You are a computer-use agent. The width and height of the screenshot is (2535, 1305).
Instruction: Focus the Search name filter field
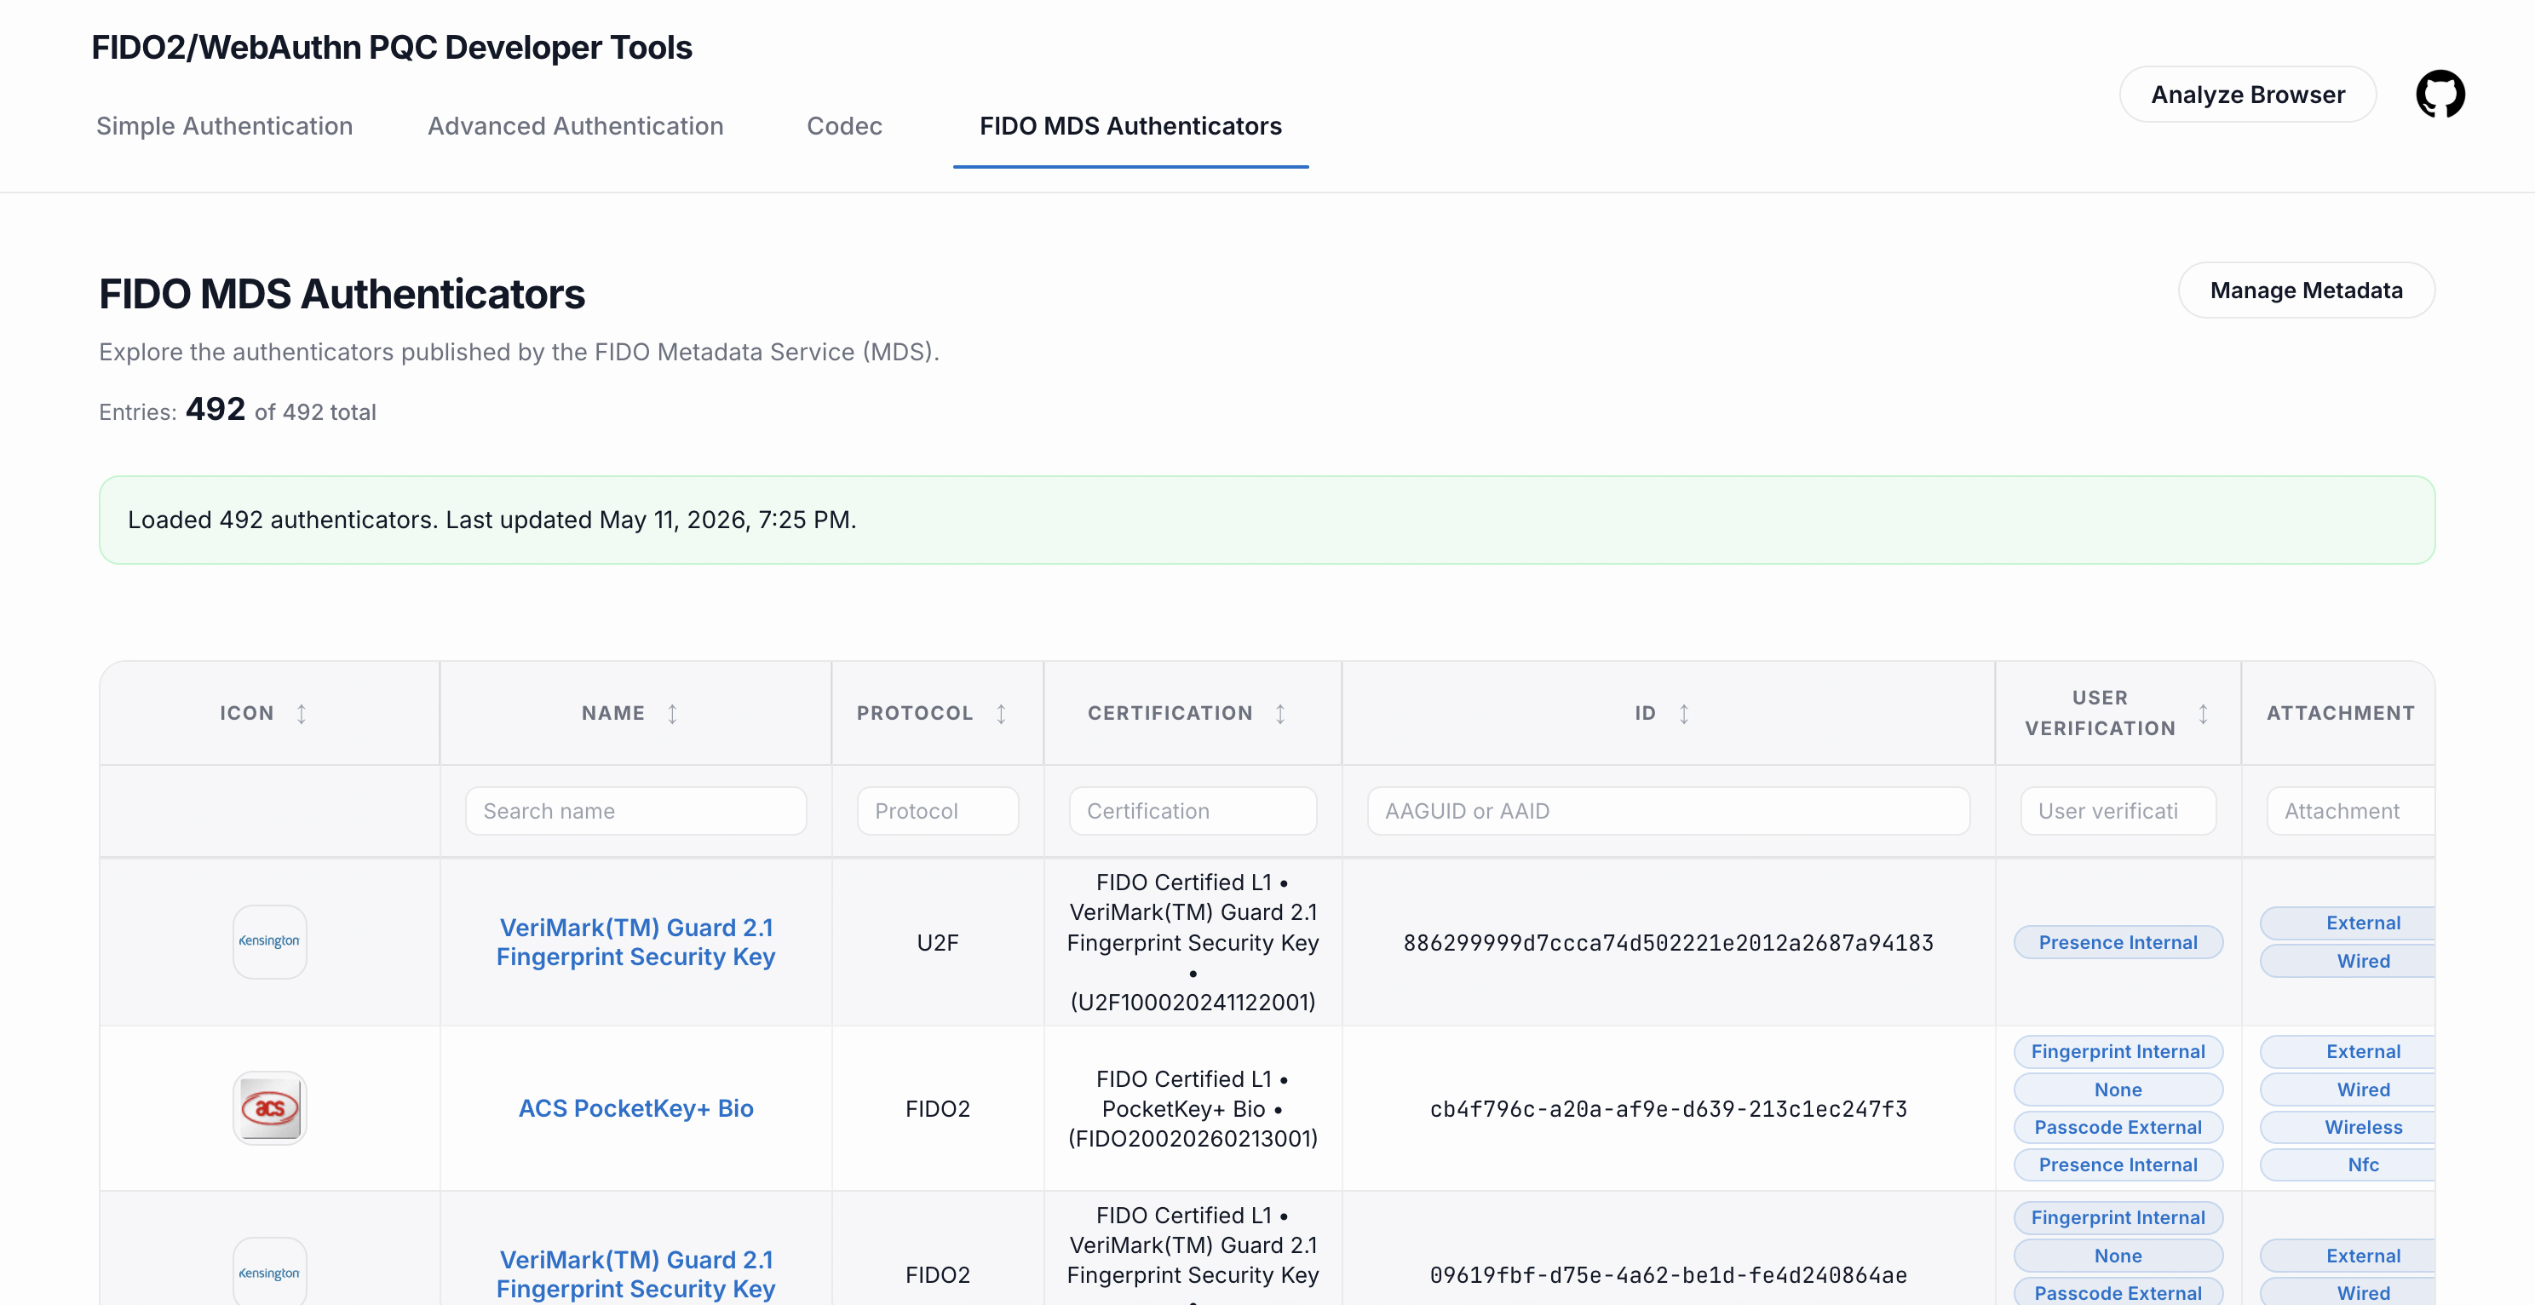[x=635, y=811]
